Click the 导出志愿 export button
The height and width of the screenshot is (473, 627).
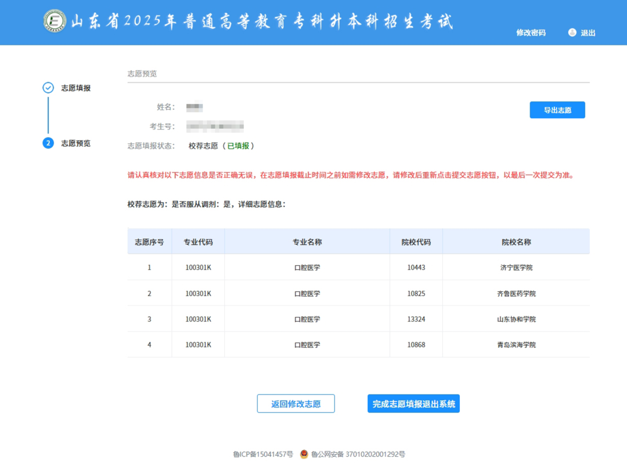click(x=557, y=110)
